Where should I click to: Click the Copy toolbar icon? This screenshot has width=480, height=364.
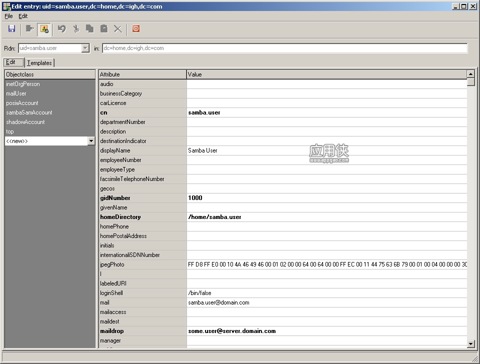click(89, 29)
